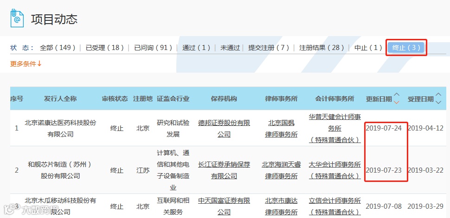Click the 项目动态 page heading
The height and width of the screenshot is (218, 450).
coord(54,19)
